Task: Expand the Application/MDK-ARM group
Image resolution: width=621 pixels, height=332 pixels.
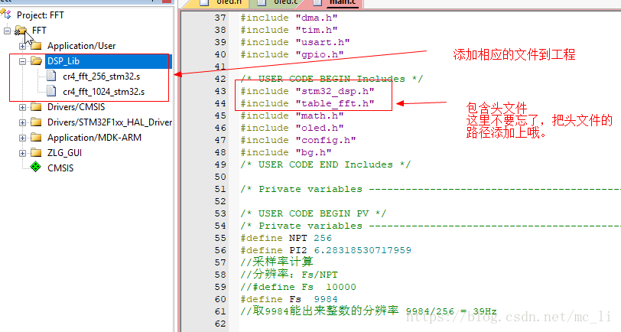Action: (23, 138)
